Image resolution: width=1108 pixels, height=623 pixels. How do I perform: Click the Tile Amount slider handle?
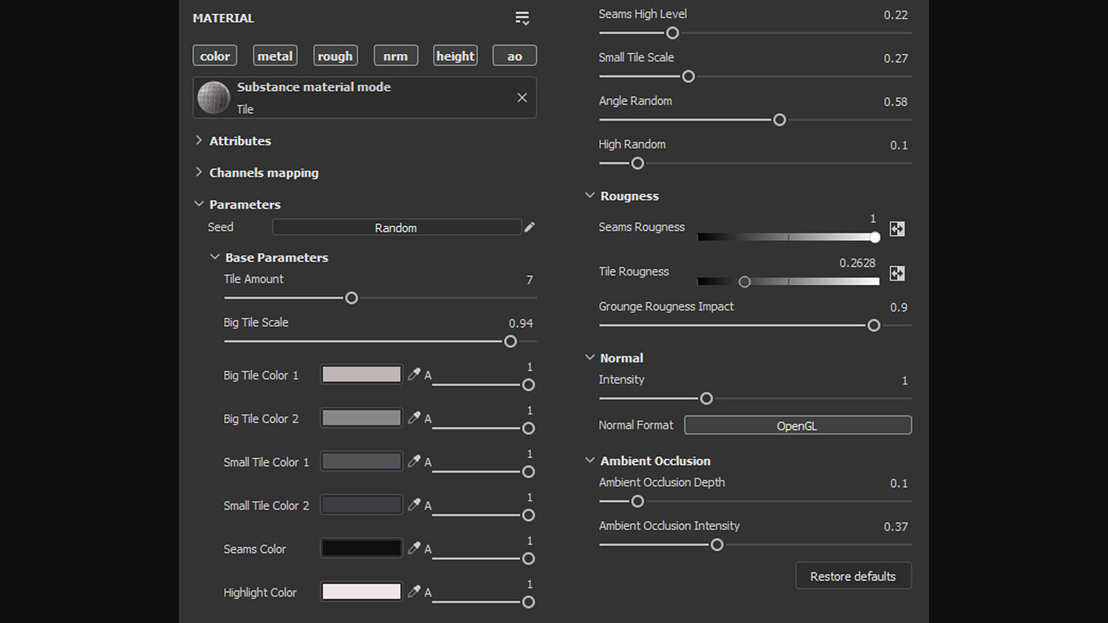(352, 298)
